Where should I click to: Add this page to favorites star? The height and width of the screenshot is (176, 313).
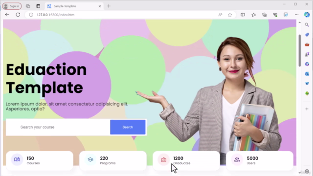point(230,15)
